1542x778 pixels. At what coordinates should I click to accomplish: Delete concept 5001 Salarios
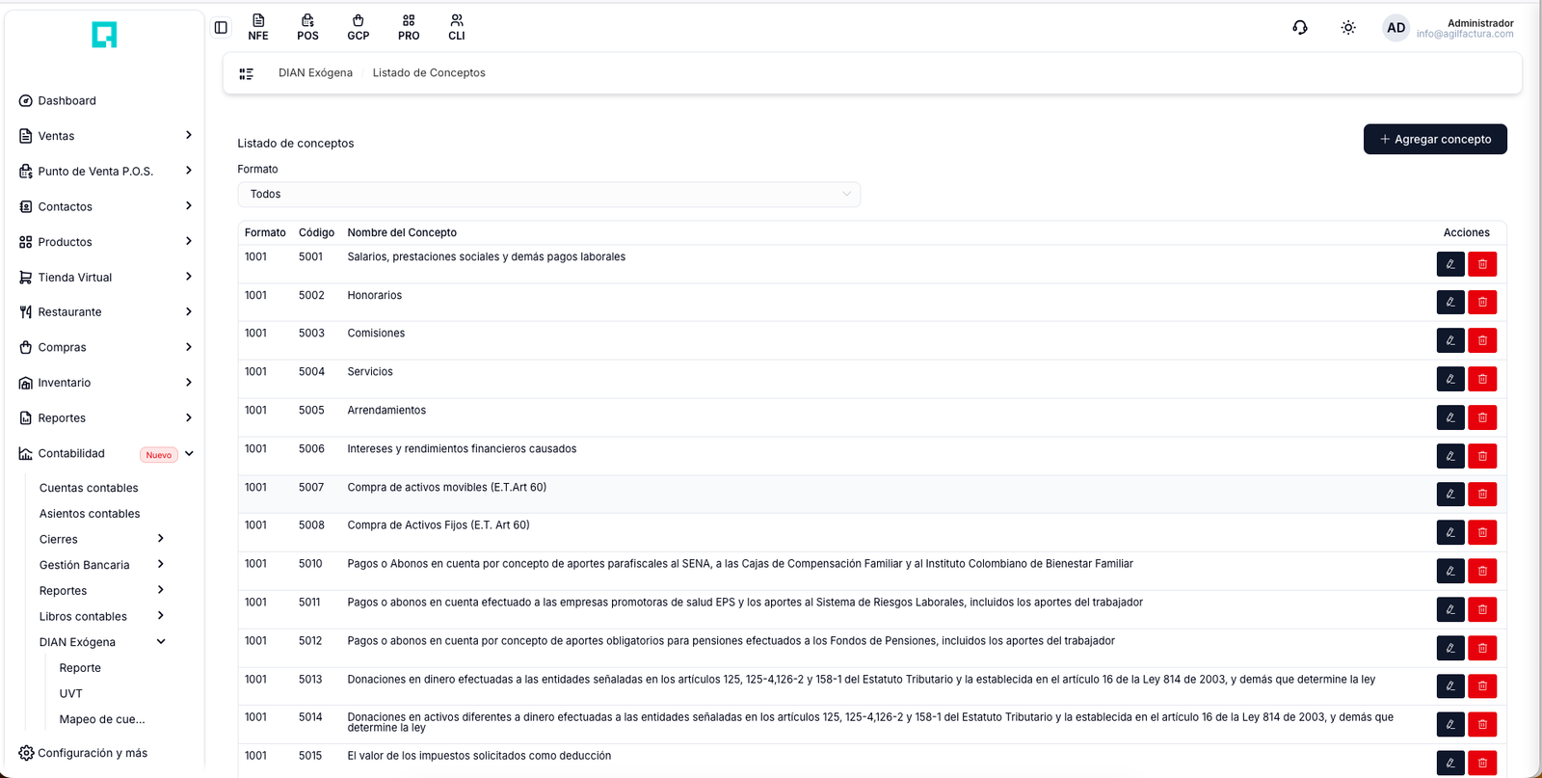click(1482, 264)
